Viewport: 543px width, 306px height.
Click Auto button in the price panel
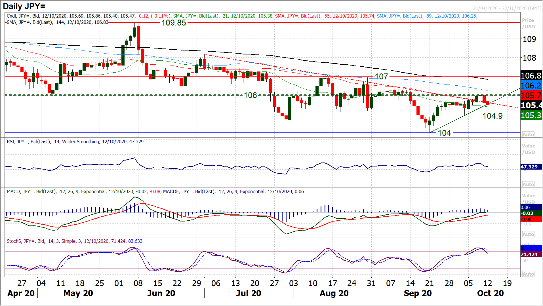tap(528, 134)
